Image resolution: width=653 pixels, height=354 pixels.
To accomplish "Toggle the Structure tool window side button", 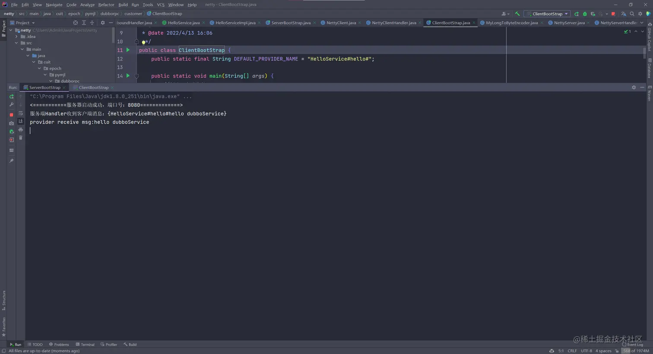I will (3, 300).
